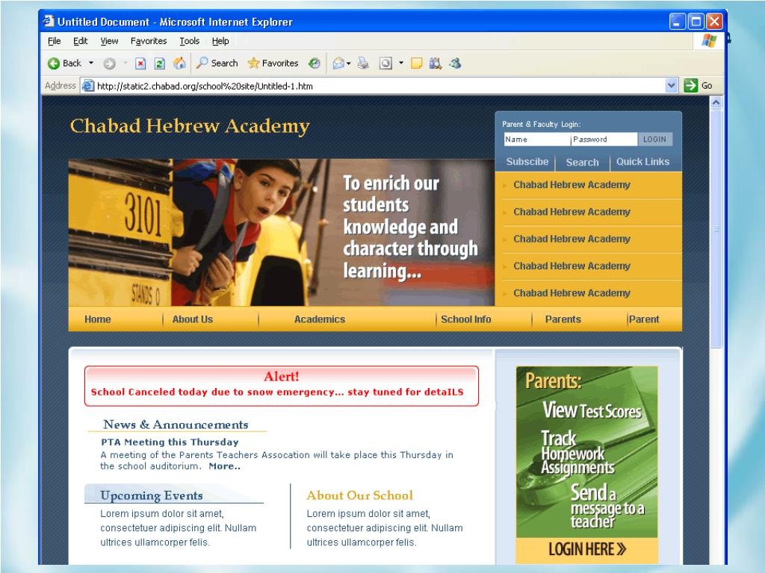Click the More.. link under PTA Meeting
This screenshot has height=573, width=765.
click(224, 466)
